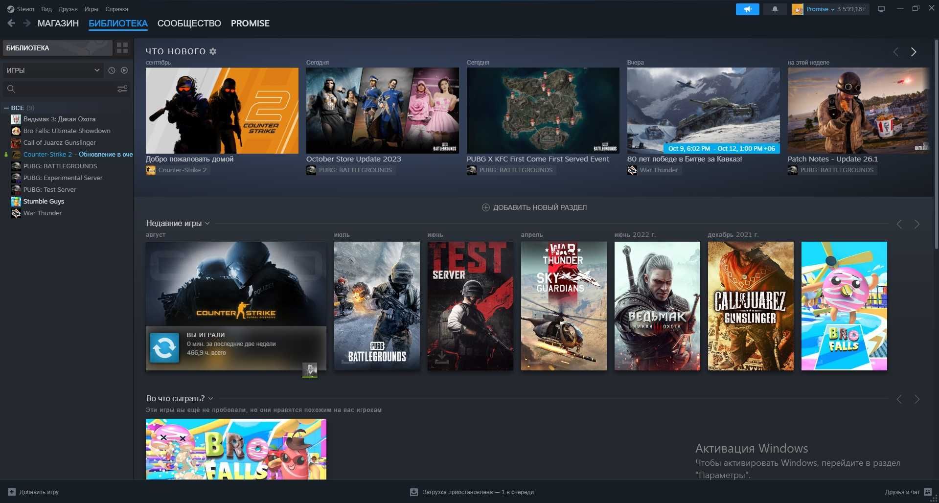Open the ИГРЫ filter dropdown
This screenshot has width=939, height=503.
pos(53,70)
